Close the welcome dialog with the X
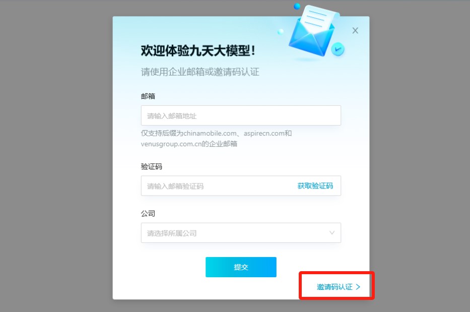Viewport: 470px width, 312px height. pos(355,31)
